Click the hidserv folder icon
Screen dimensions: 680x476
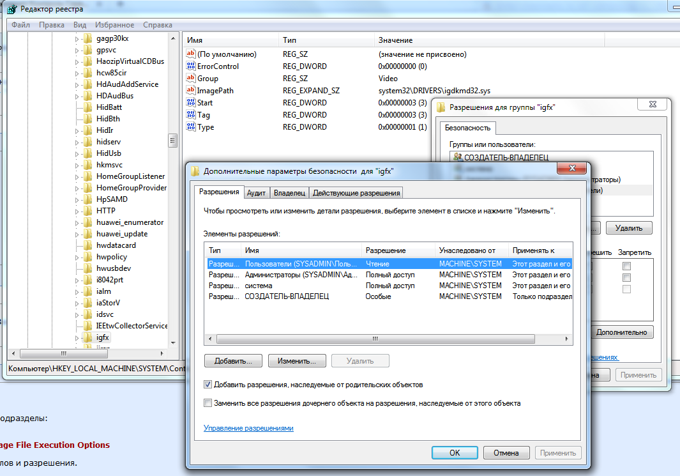pyautogui.click(x=87, y=142)
